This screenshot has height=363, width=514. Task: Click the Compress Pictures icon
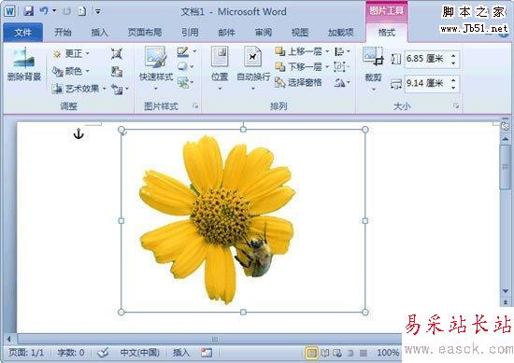[x=117, y=54]
